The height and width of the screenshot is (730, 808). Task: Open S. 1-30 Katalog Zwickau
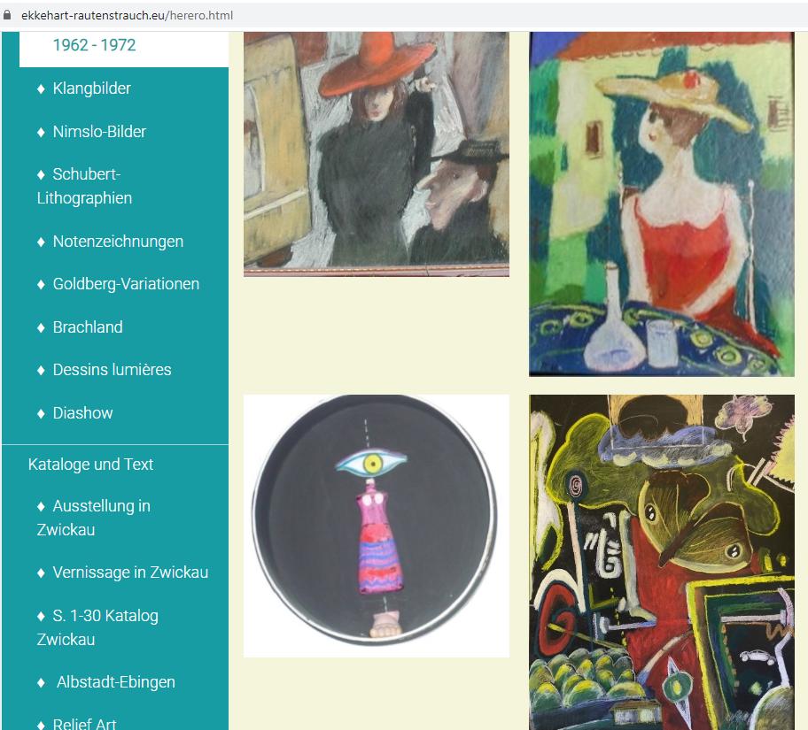pyautogui.click(x=97, y=627)
